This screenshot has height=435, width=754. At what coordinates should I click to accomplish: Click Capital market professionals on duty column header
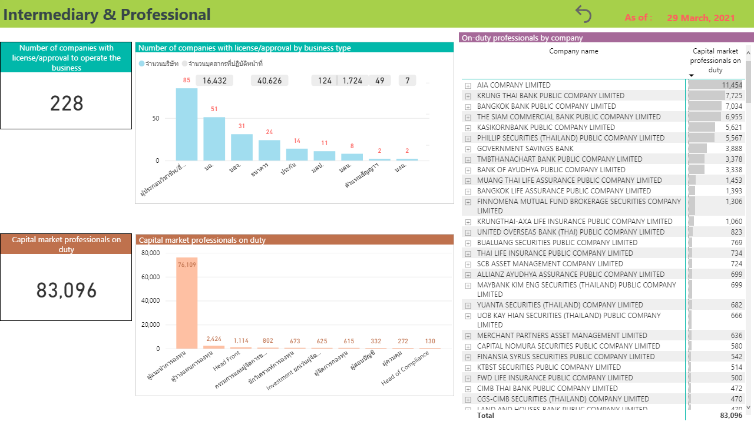(x=715, y=61)
